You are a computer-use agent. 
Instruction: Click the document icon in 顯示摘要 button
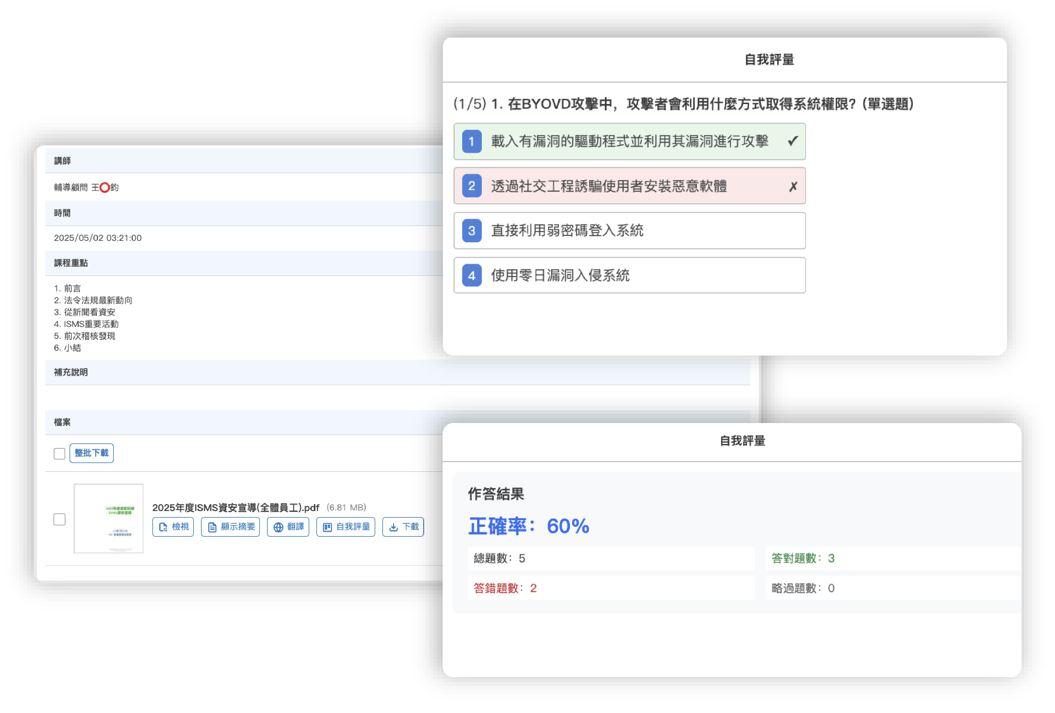tap(212, 527)
